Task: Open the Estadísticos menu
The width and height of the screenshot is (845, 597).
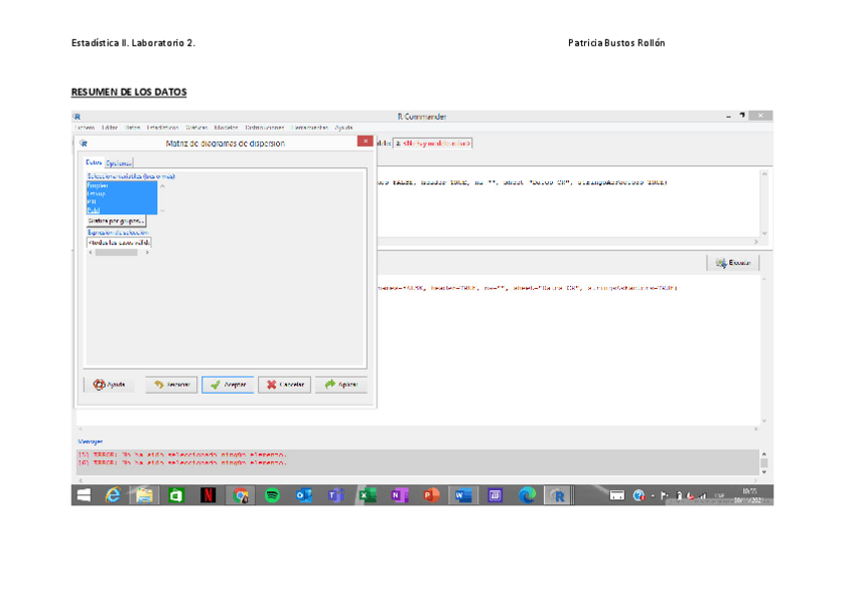Action: click(x=162, y=128)
